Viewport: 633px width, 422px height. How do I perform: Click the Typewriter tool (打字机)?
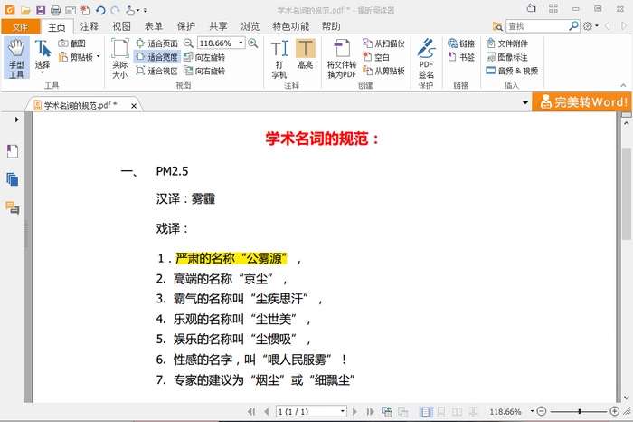click(x=279, y=59)
